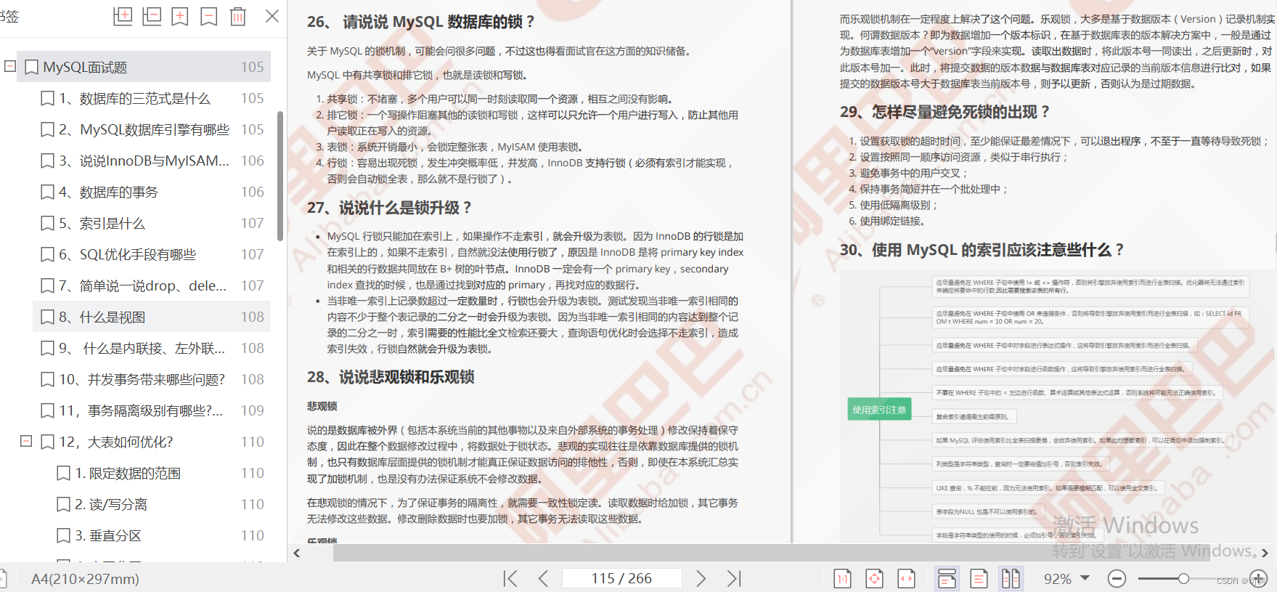The height and width of the screenshot is (592, 1277).
Task: Toggle continuous scrolling view mode
Action: tap(947, 578)
